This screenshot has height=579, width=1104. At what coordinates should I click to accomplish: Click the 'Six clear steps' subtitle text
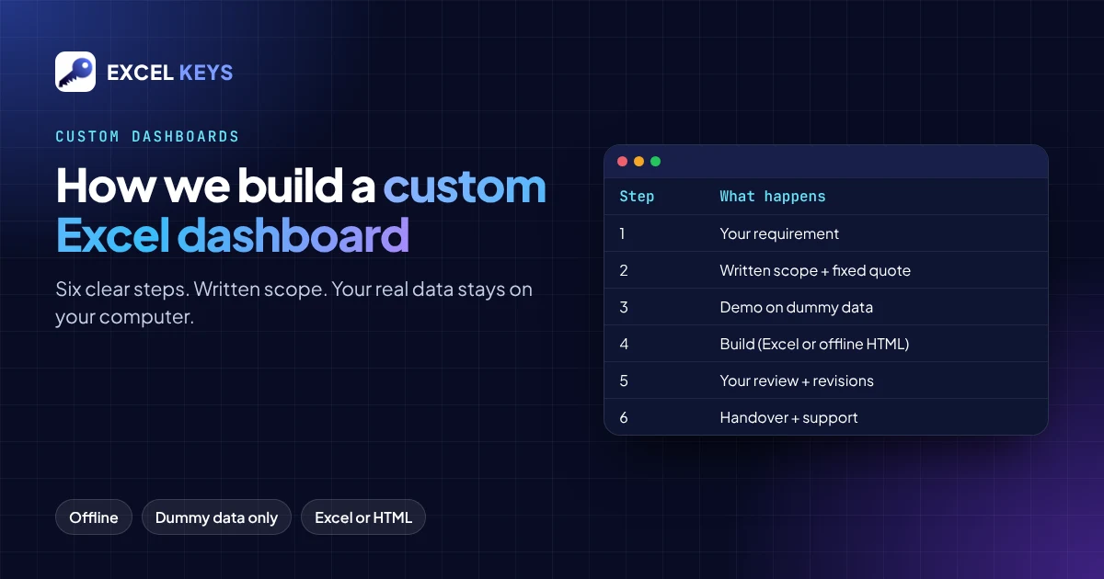[294, 303]
